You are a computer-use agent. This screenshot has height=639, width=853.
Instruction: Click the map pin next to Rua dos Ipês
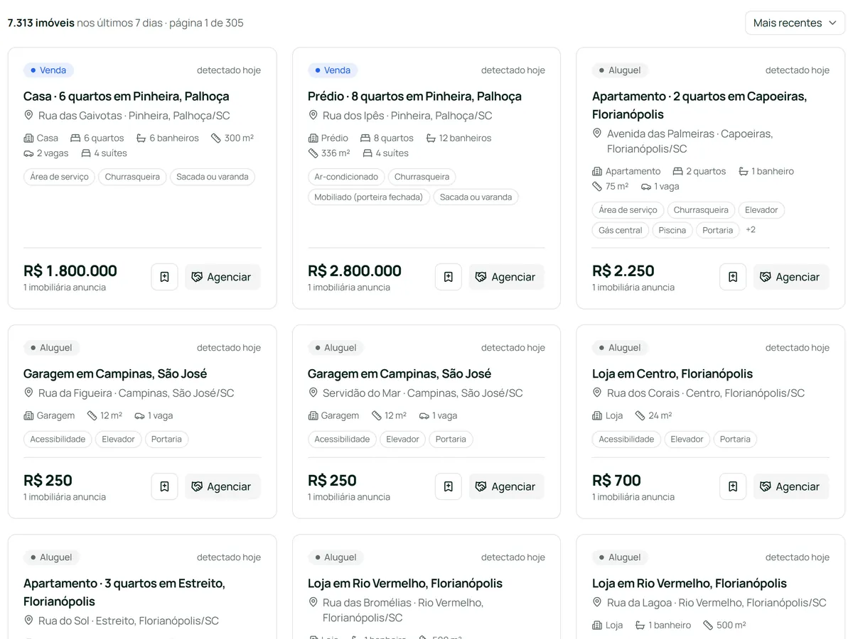pos(313,115)
